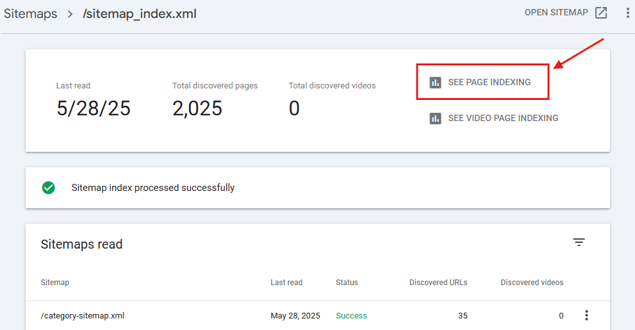Click the Discovered videos column header
The height and width of the screenshot is (330, 635).
point(532,283)
